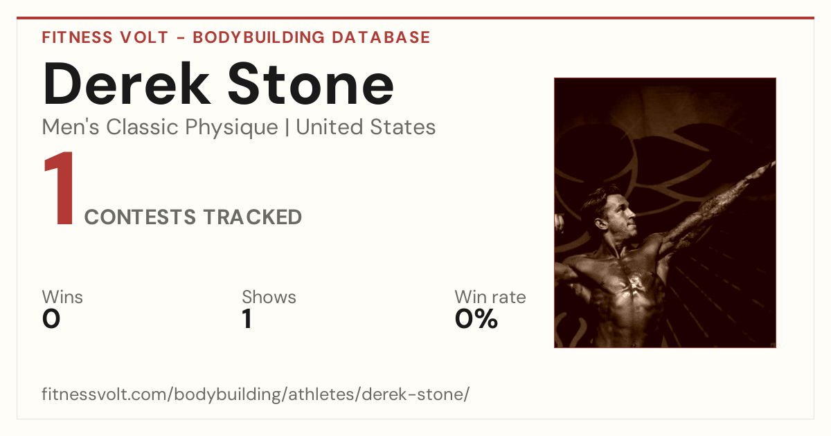
Task: Click the Win rate label
Action: 490,298
